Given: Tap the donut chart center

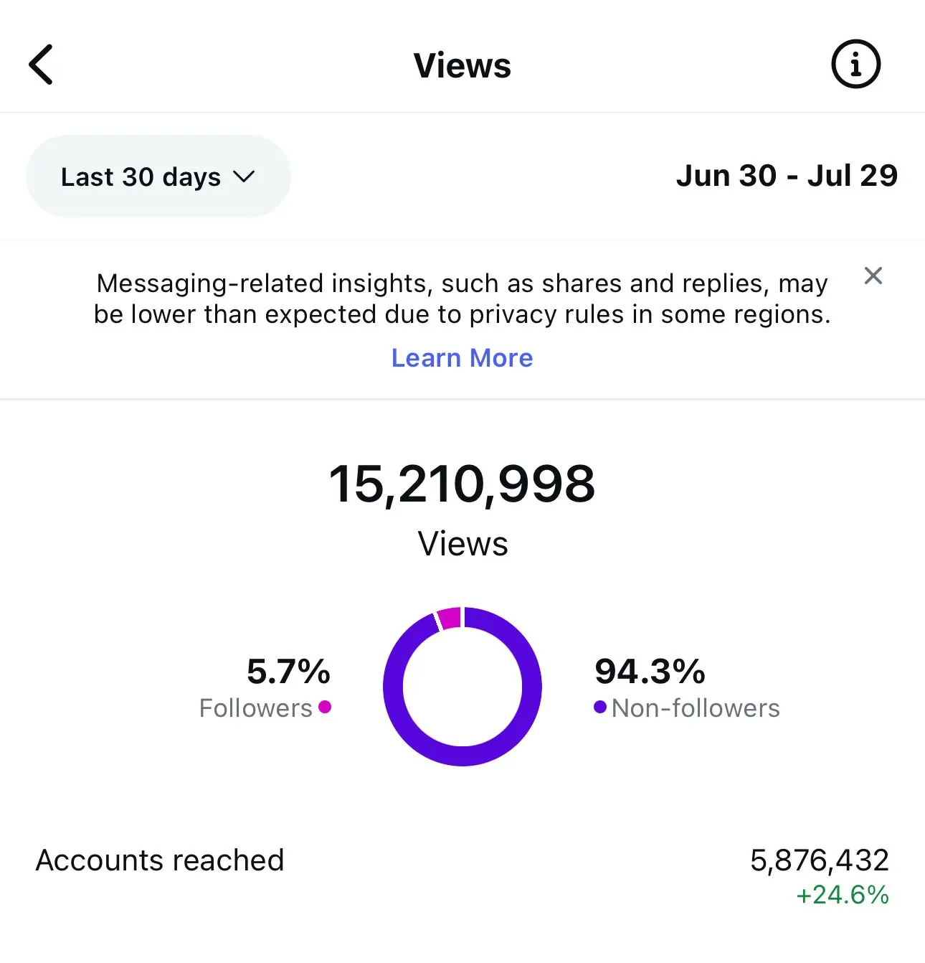Looking at the screenshot, I should click(463, 687).
